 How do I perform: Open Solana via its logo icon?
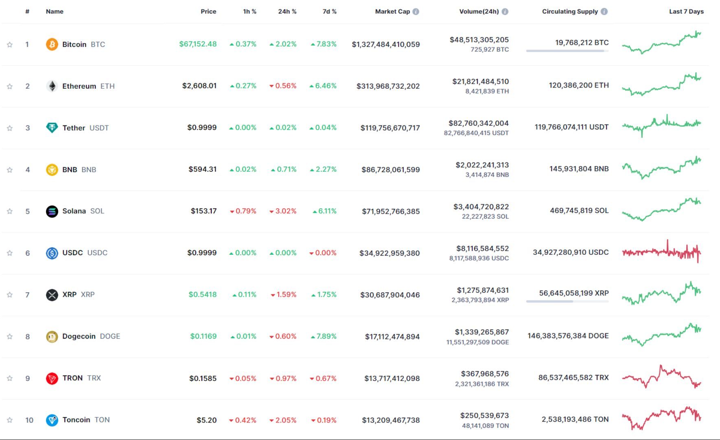(x=51, y=211)
